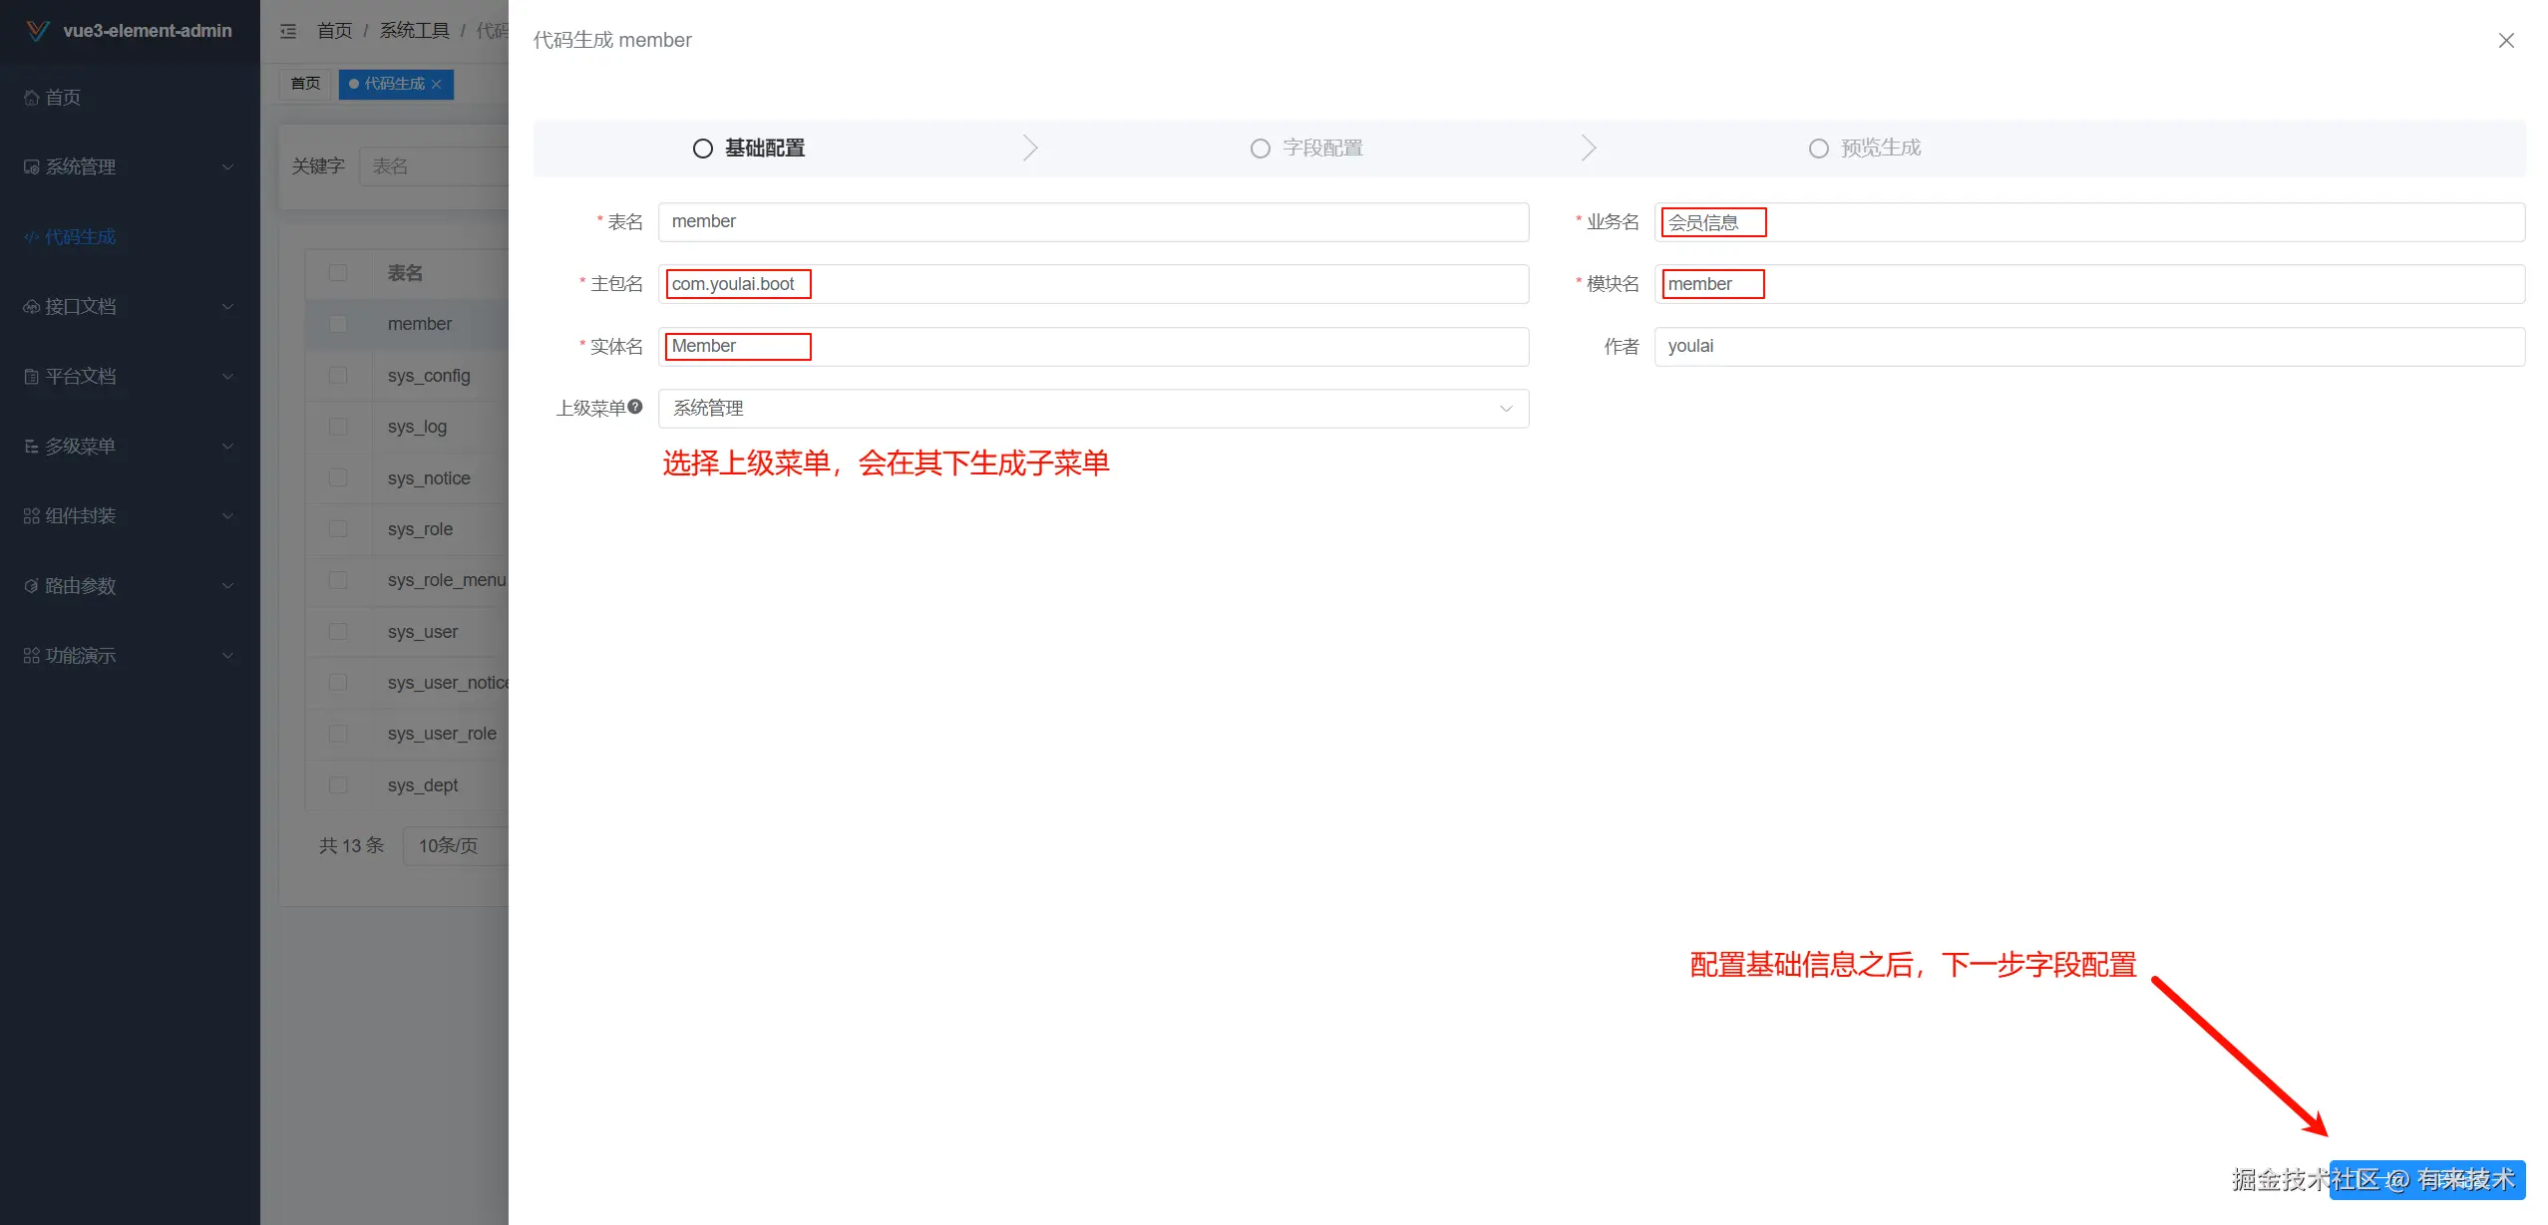
Task: Select all rows via header checkbox
Action: coord(338,273)
